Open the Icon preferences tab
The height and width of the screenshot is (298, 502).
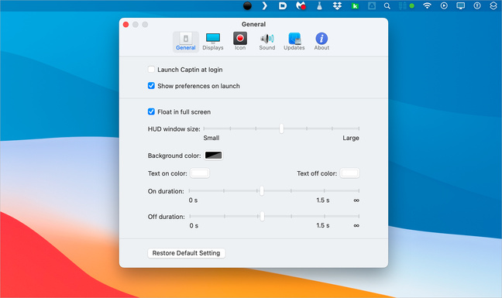[x=240, y=42]
